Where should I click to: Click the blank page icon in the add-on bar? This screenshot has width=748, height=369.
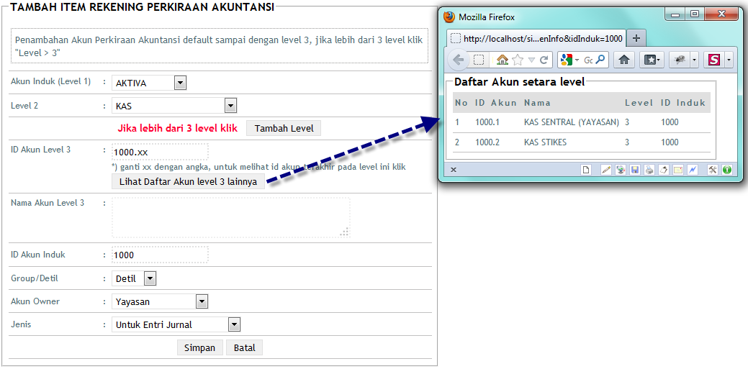click(585, 169)
